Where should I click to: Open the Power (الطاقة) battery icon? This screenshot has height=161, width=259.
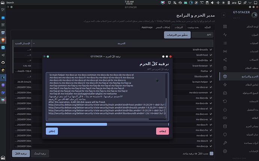pos(225,118)
